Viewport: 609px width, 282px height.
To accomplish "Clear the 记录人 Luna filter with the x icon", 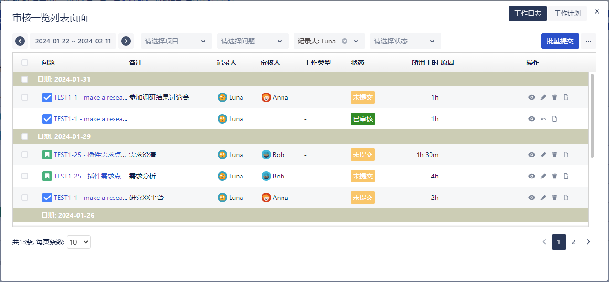I will [x=345, y=41].
